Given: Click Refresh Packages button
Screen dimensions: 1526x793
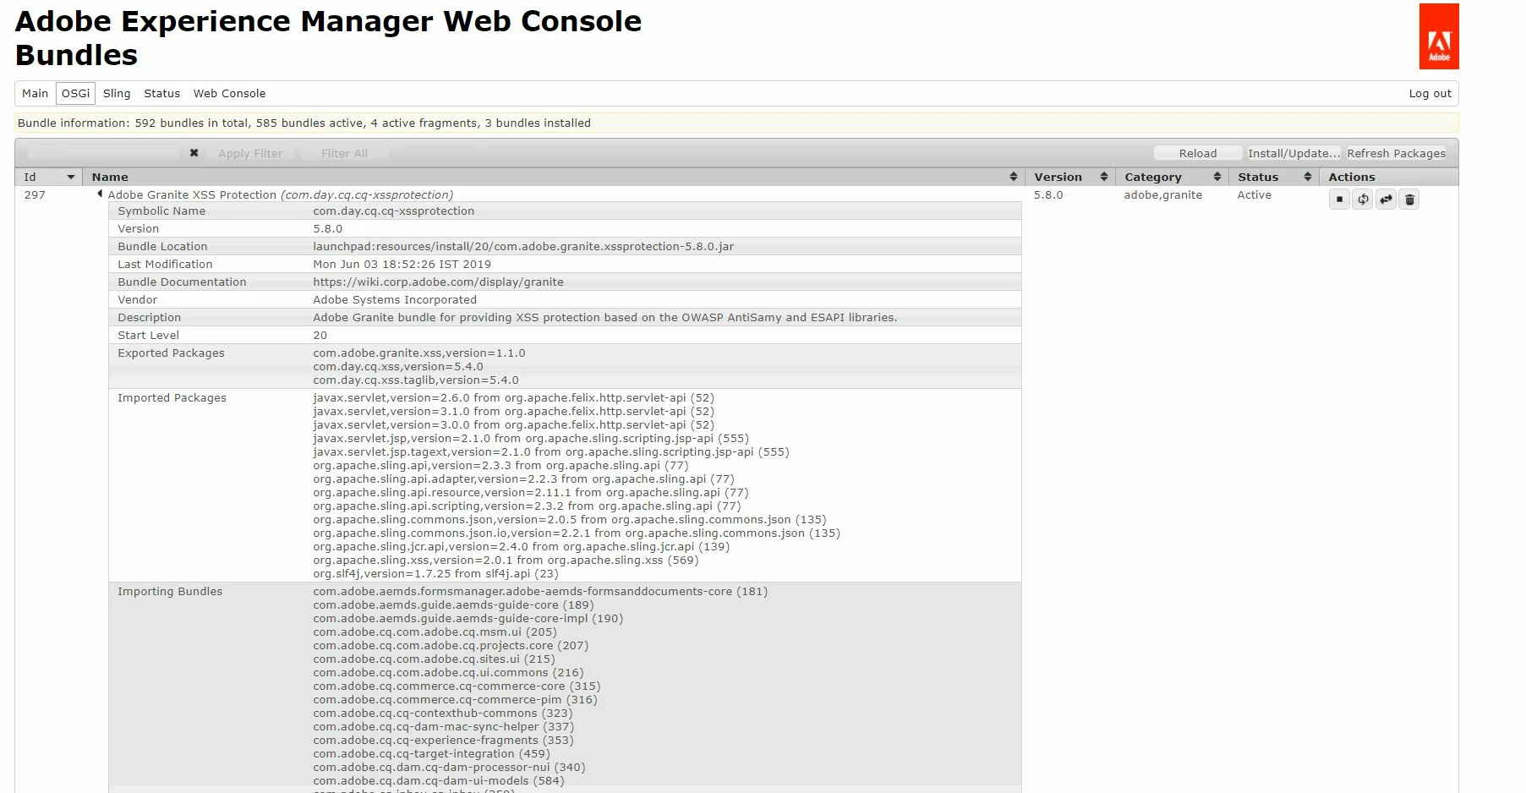Looking at the screenshot, I should tap(1396, 153).
